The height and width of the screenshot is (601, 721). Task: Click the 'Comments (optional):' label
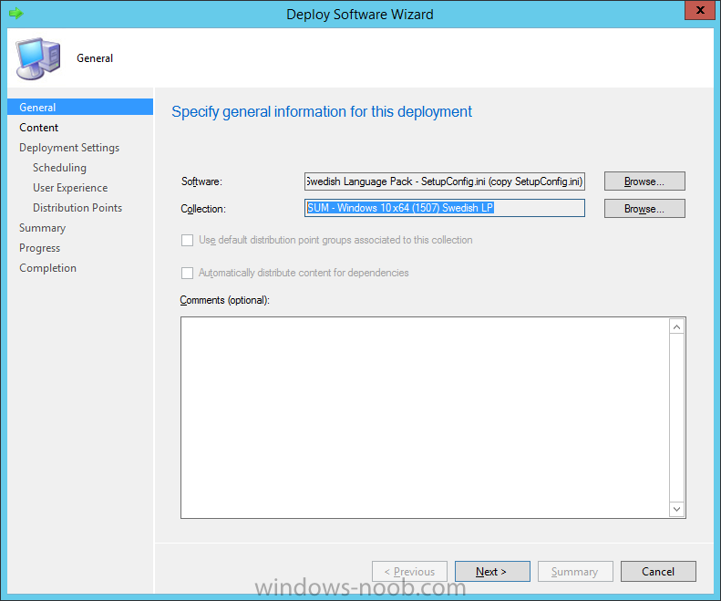point(224,300)
